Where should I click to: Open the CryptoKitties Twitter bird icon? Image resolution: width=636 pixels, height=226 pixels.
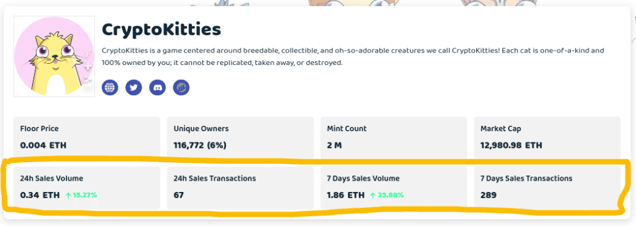134,87
